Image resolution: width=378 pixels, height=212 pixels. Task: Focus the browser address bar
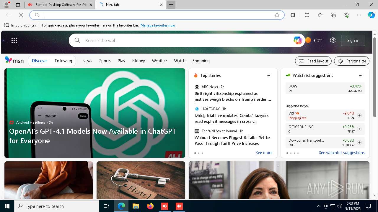point(157,15)
